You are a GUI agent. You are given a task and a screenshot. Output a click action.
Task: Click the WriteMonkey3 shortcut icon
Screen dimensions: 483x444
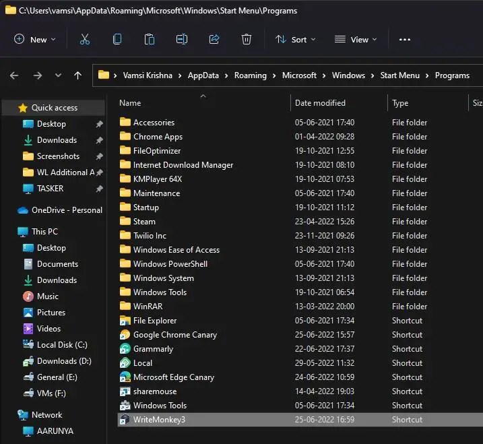[125, 420]
